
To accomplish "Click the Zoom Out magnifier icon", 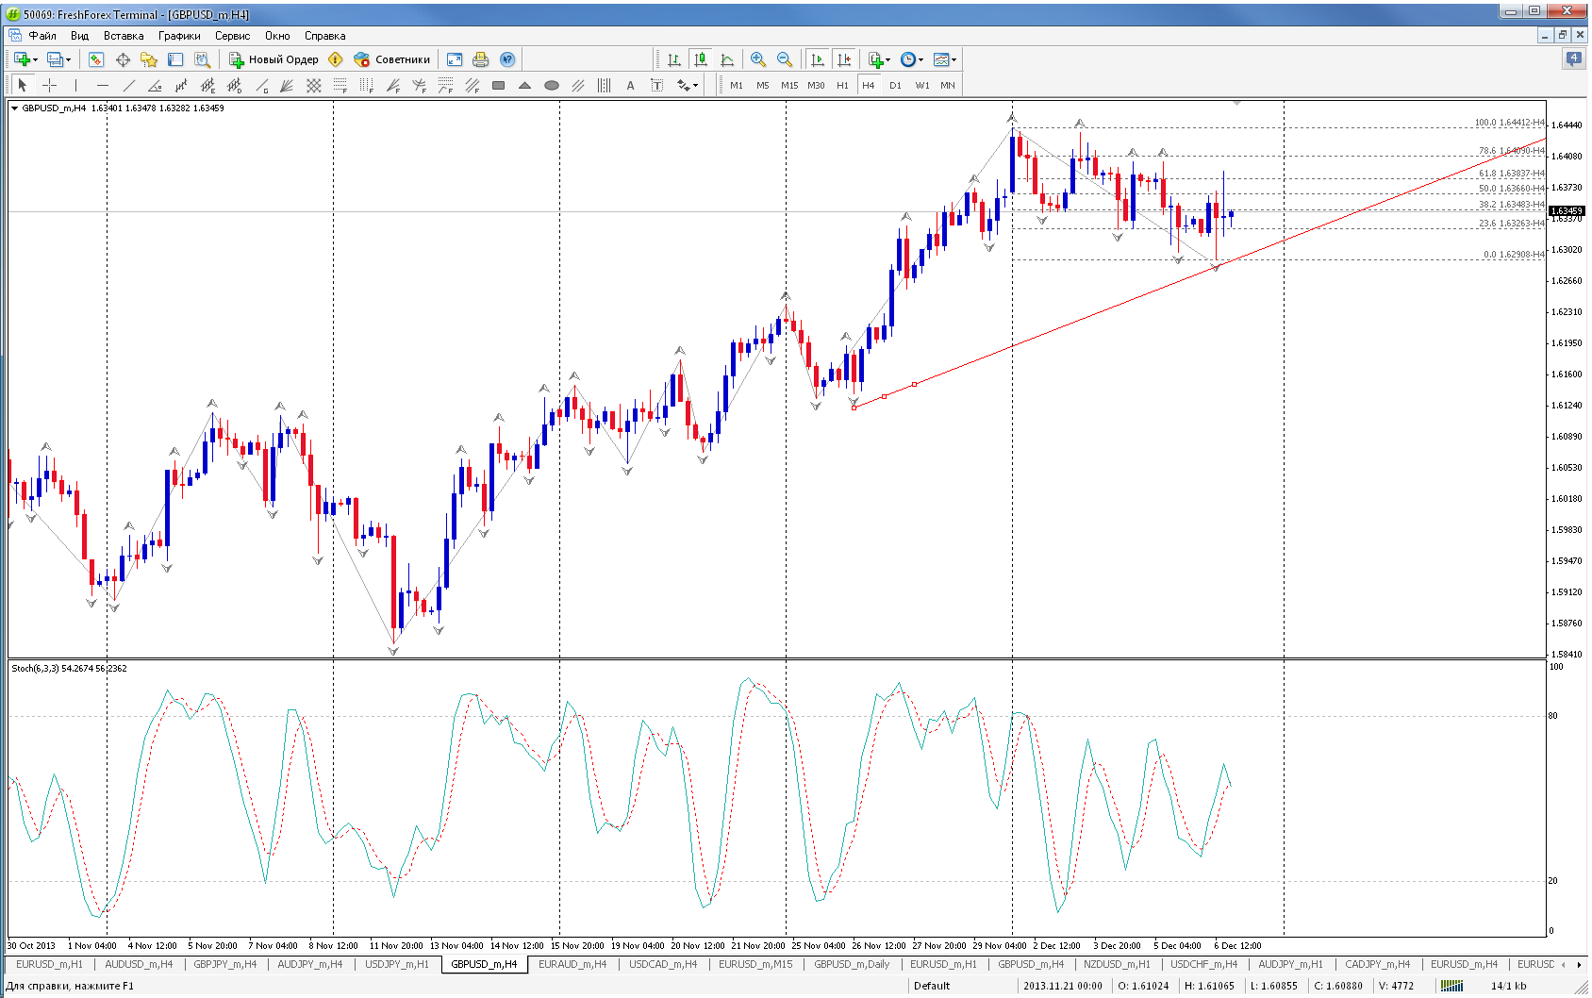I will 784,59.
